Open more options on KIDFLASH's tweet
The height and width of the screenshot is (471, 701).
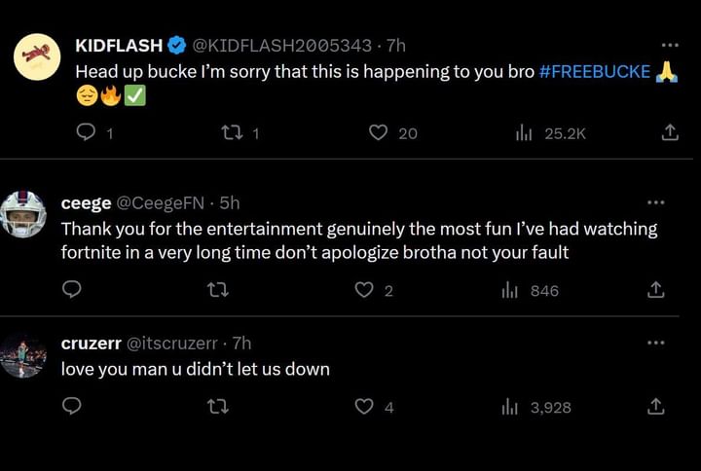pyautogui.click(x=670, y=46)
